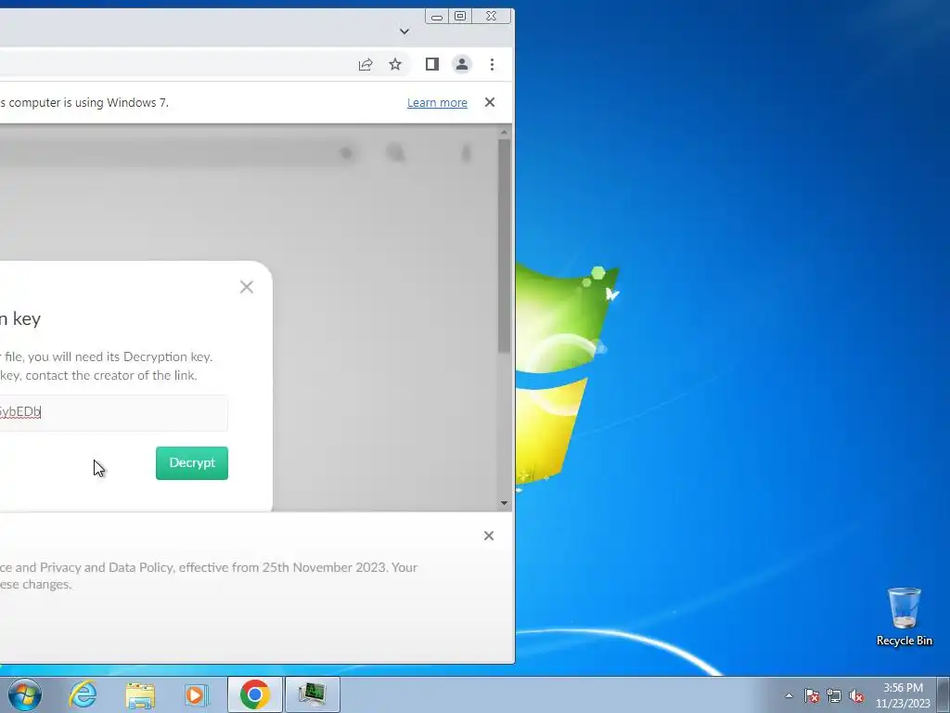950x713 pixels.
Task: Share this page from address bar
Action: click(365, 64)
